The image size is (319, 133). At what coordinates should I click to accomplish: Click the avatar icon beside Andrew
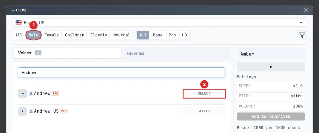tap(31, 93)
